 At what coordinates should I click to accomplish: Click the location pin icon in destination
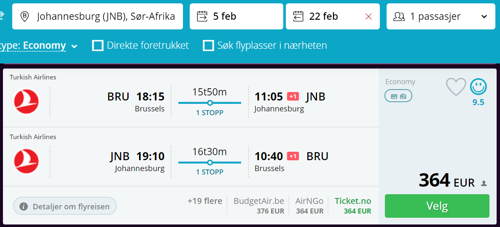point(24,16)
